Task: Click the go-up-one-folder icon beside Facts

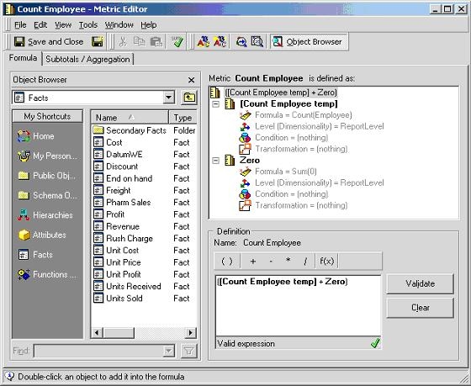Action: [x=189, y=98]
